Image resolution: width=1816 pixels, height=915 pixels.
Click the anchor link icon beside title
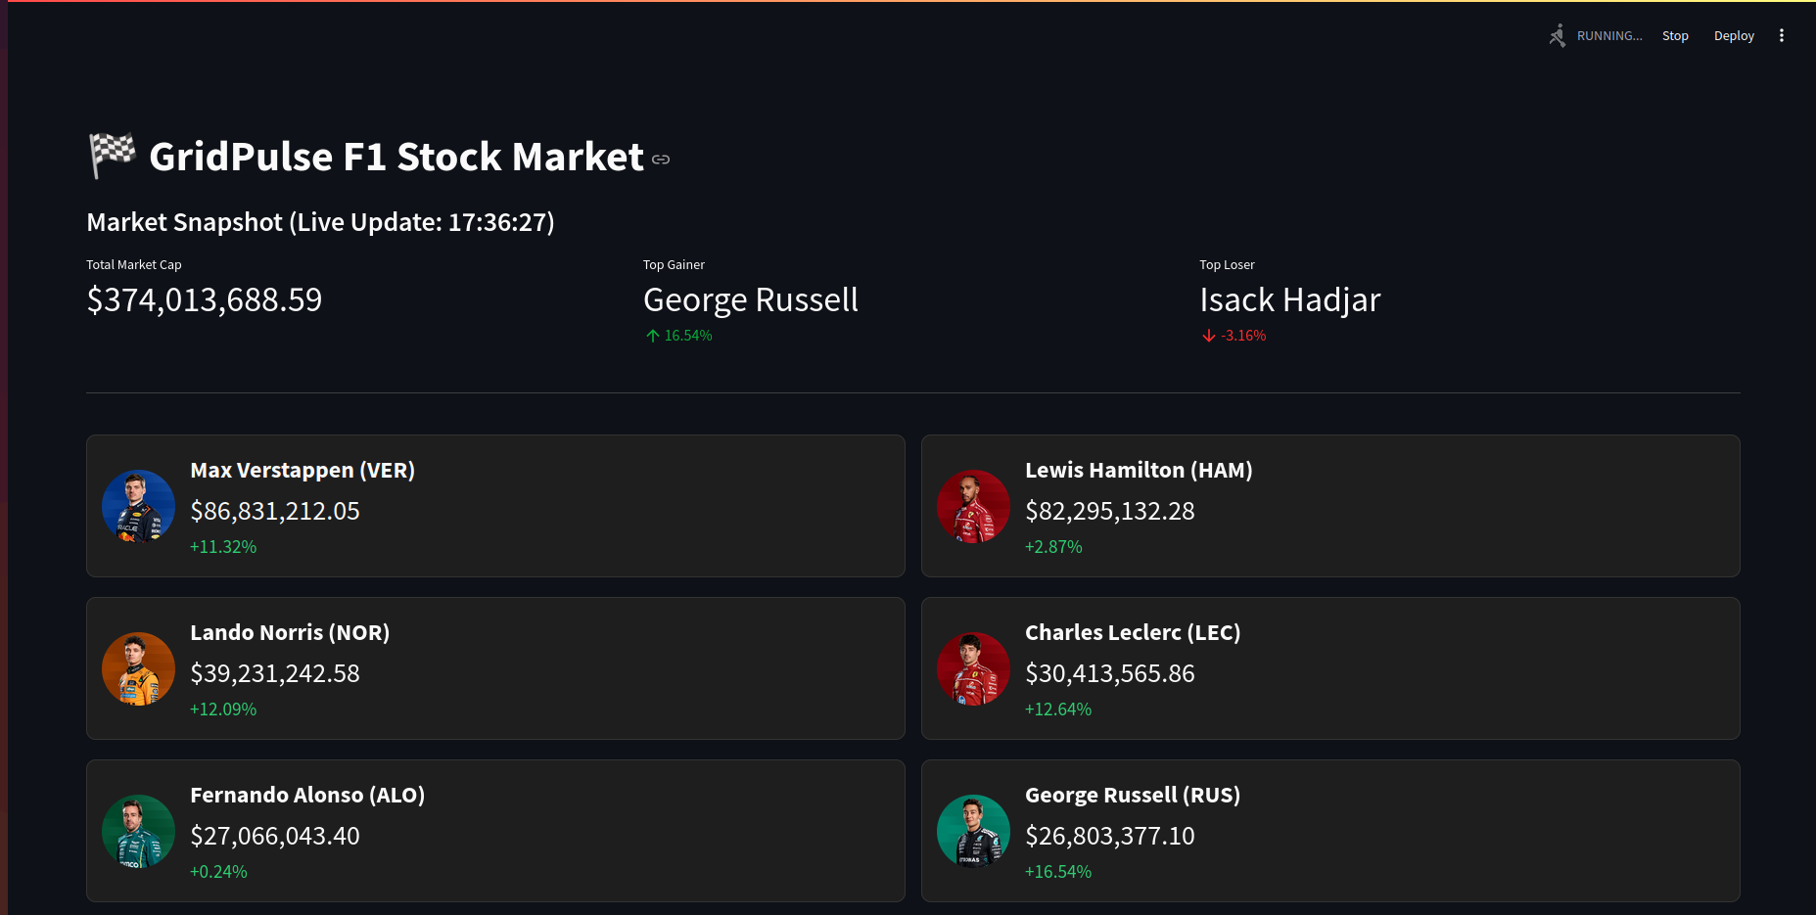click(661, 160)
